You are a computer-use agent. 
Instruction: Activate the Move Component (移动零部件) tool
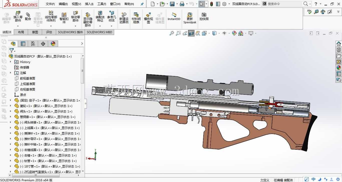pyautogui.click(x=75, y=16)
